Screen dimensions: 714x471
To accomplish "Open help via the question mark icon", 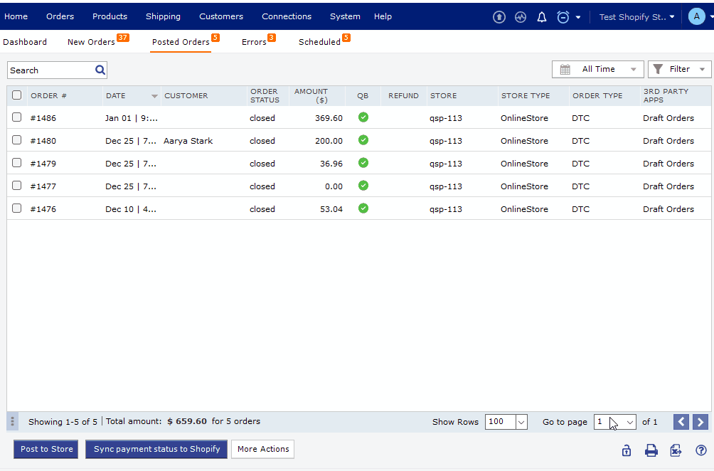I will point(700,450).
